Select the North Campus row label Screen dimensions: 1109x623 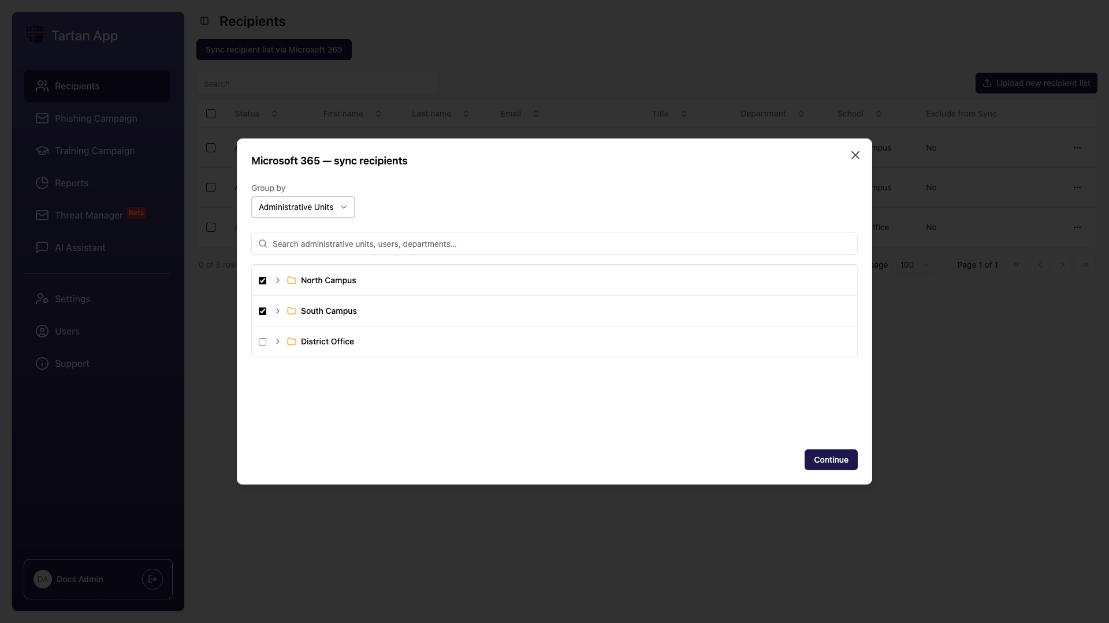click(328, 280)
